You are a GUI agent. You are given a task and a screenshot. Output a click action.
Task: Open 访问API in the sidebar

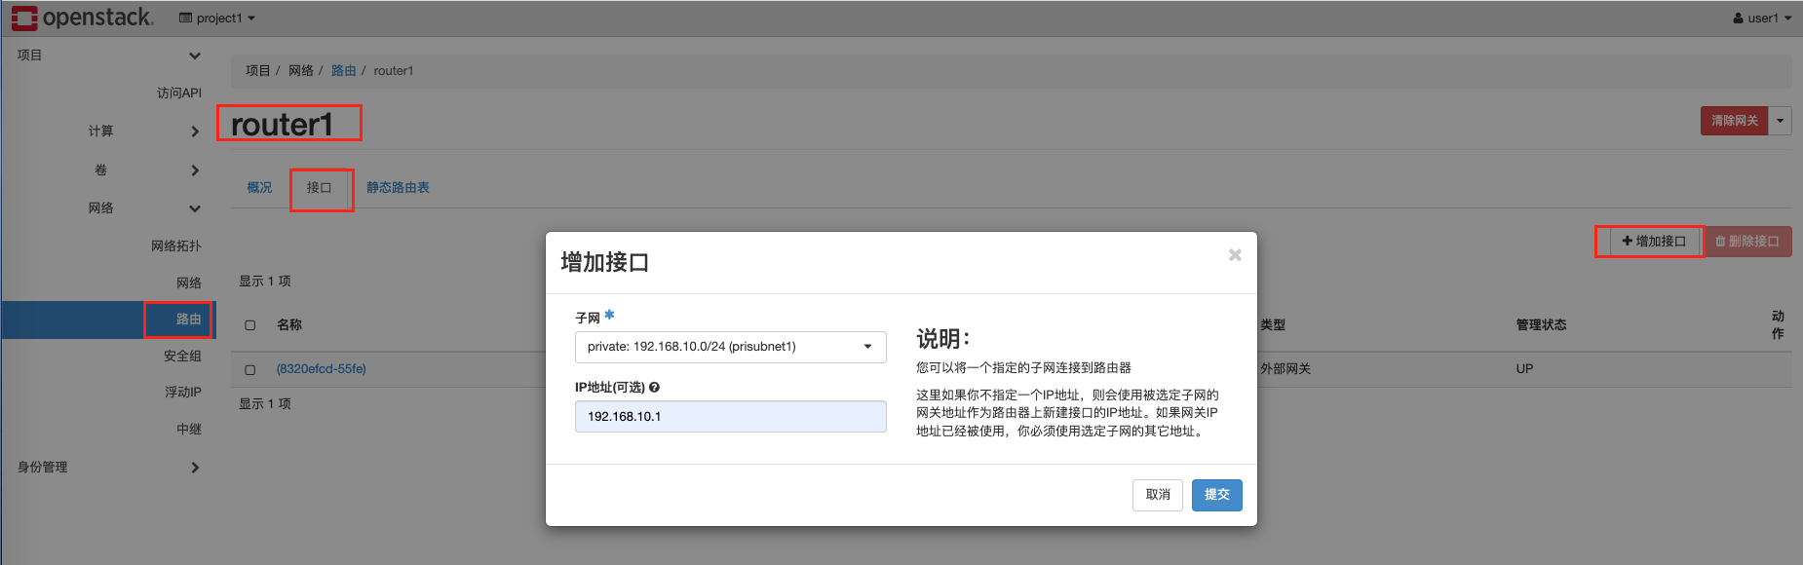coord(179,94)
